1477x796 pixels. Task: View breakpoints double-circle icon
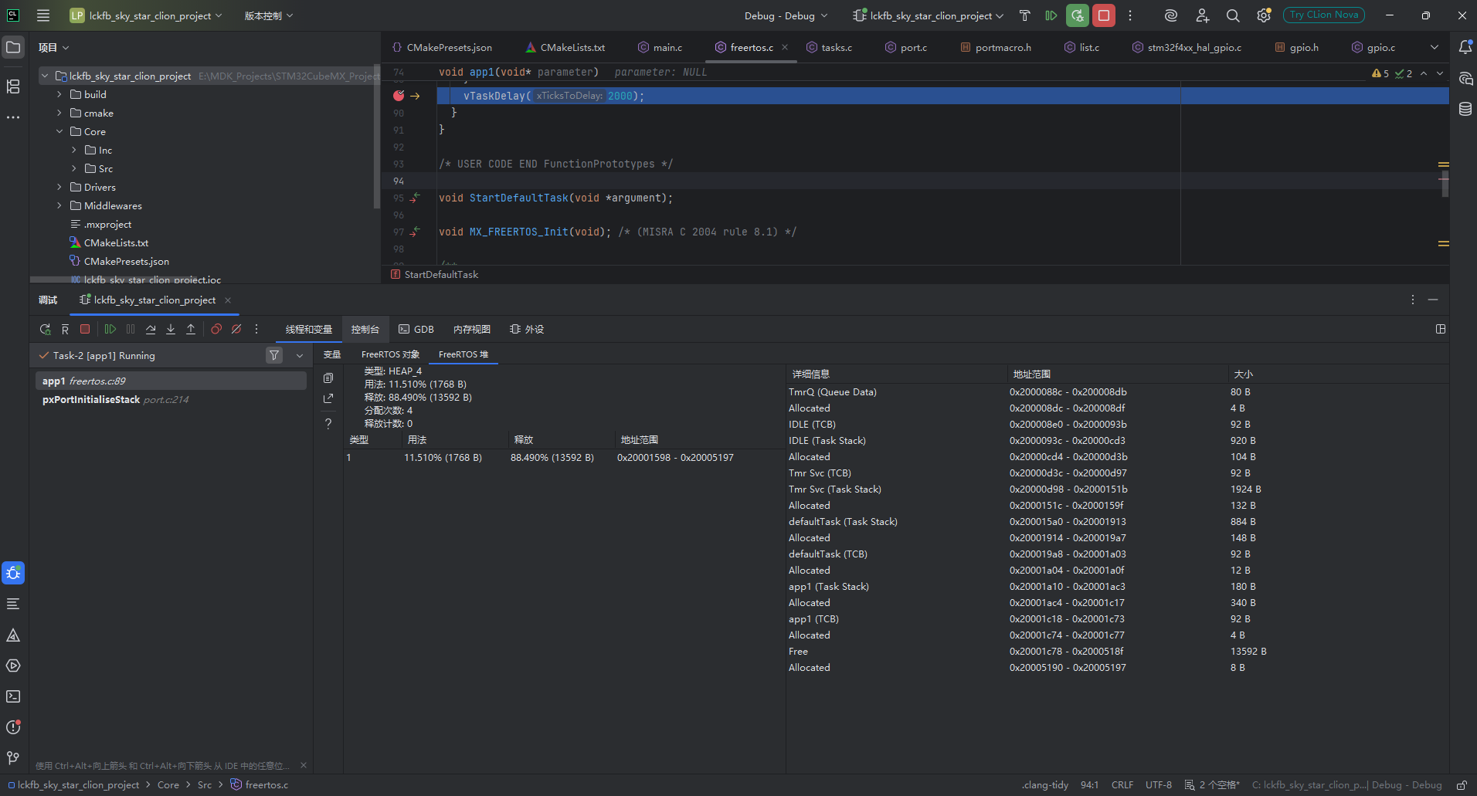[216, 329]
